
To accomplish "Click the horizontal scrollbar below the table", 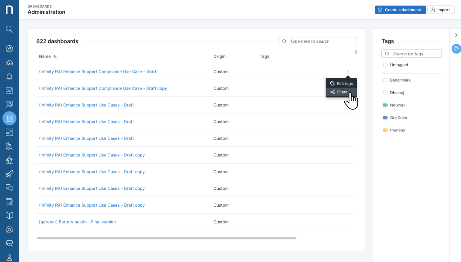I will coord(166,238).
